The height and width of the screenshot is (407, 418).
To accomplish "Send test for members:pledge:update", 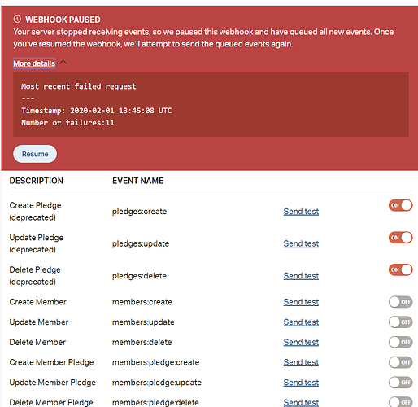I will (x=301, y=383).
